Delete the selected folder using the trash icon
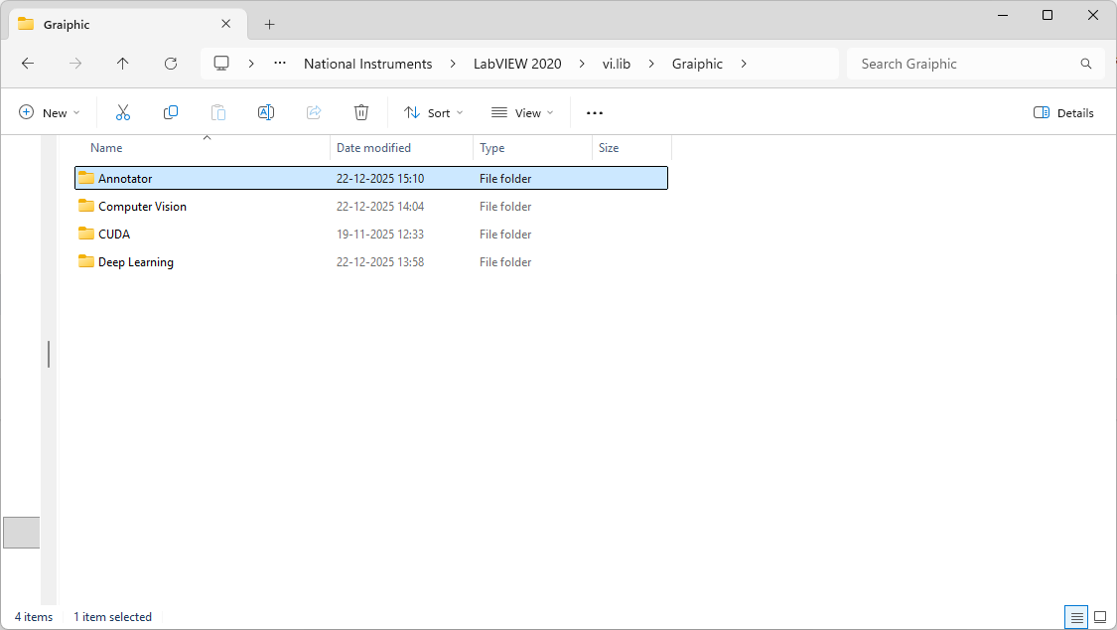The image size is (1117, 630). pos(360,111)
